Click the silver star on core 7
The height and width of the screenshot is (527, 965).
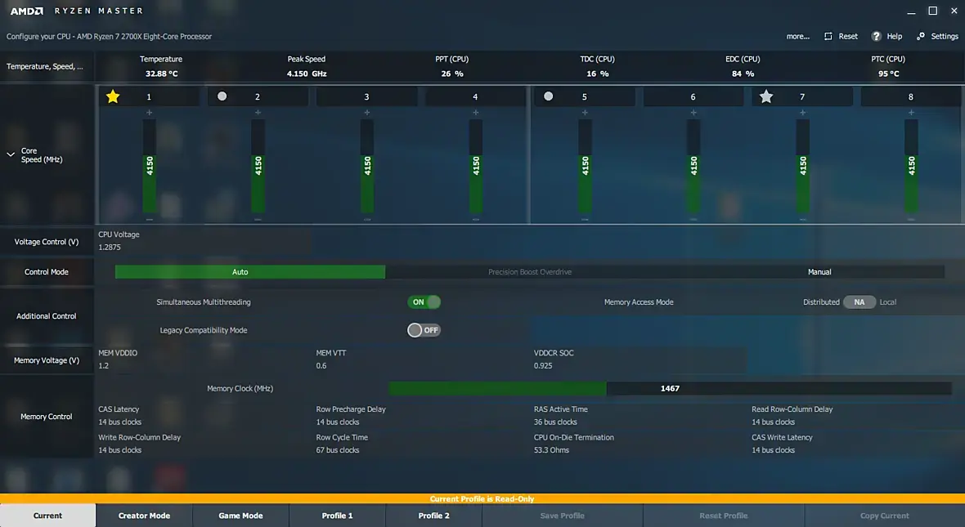tap(766, 96)
